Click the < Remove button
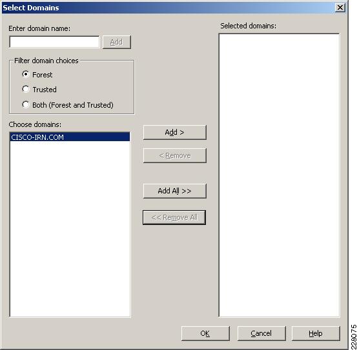 tap(175, 156)
